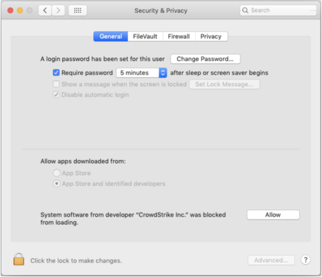322x277 pixels.
Task: Select App Store and identified developers option
Action: 57,184
